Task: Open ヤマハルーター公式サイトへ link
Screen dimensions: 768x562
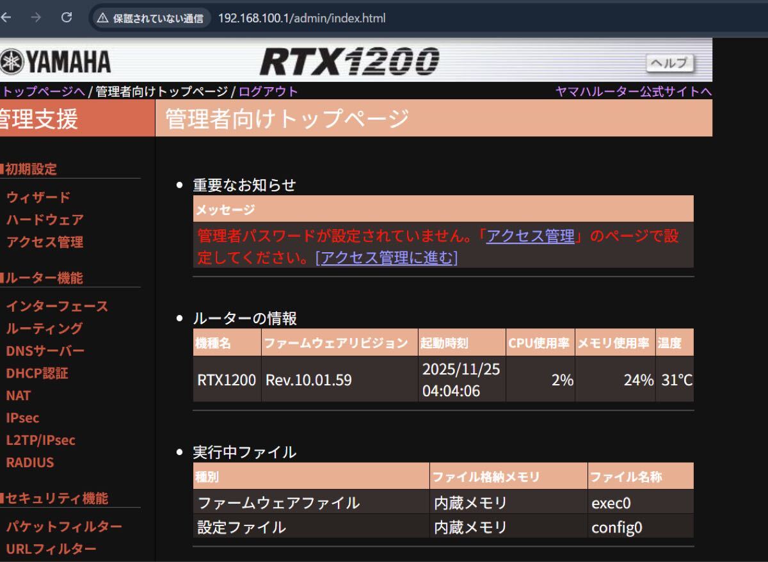Action: pos(634,92)
